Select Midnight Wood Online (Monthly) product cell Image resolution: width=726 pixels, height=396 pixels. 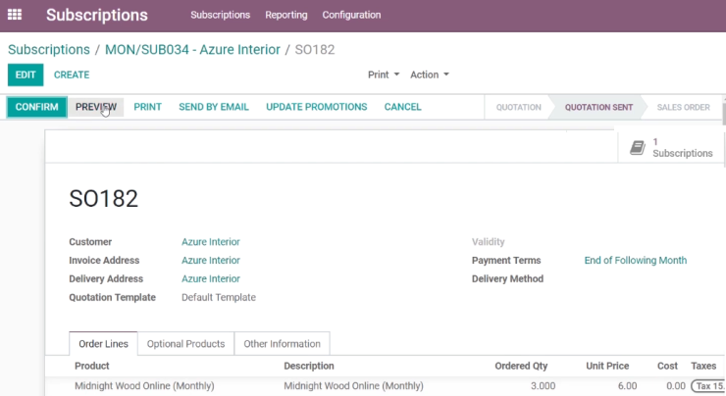pyautogui.click(x=144, y=386)
